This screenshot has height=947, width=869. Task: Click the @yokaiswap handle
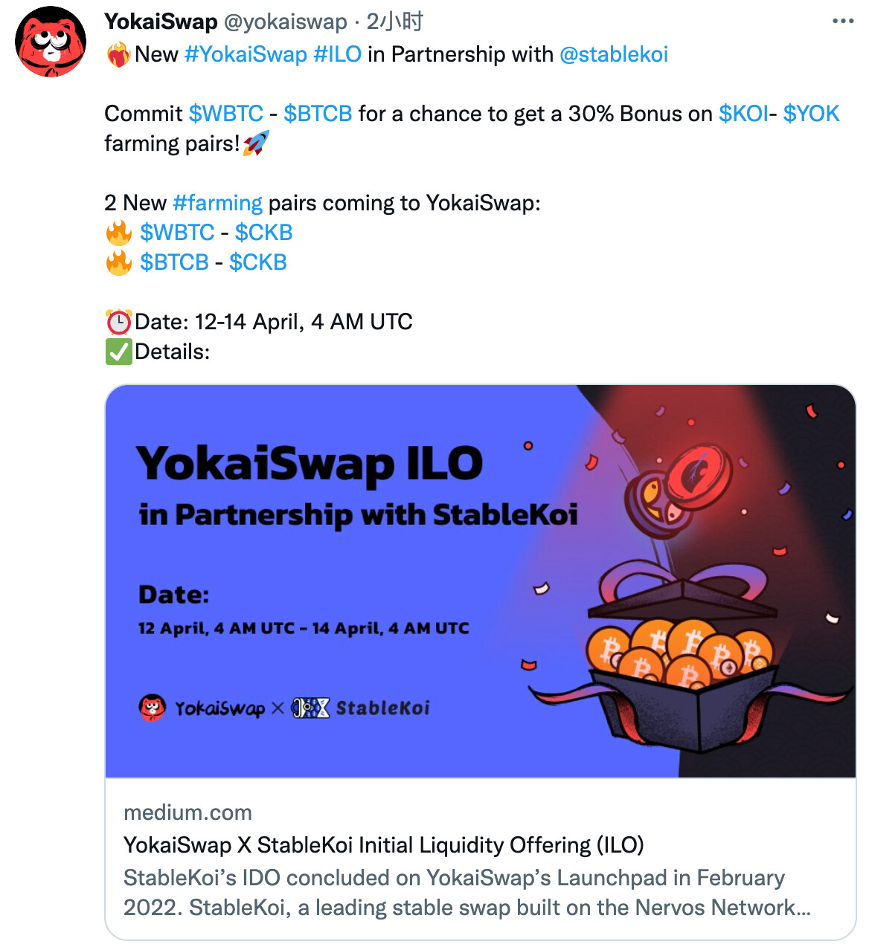coord(285,22)
